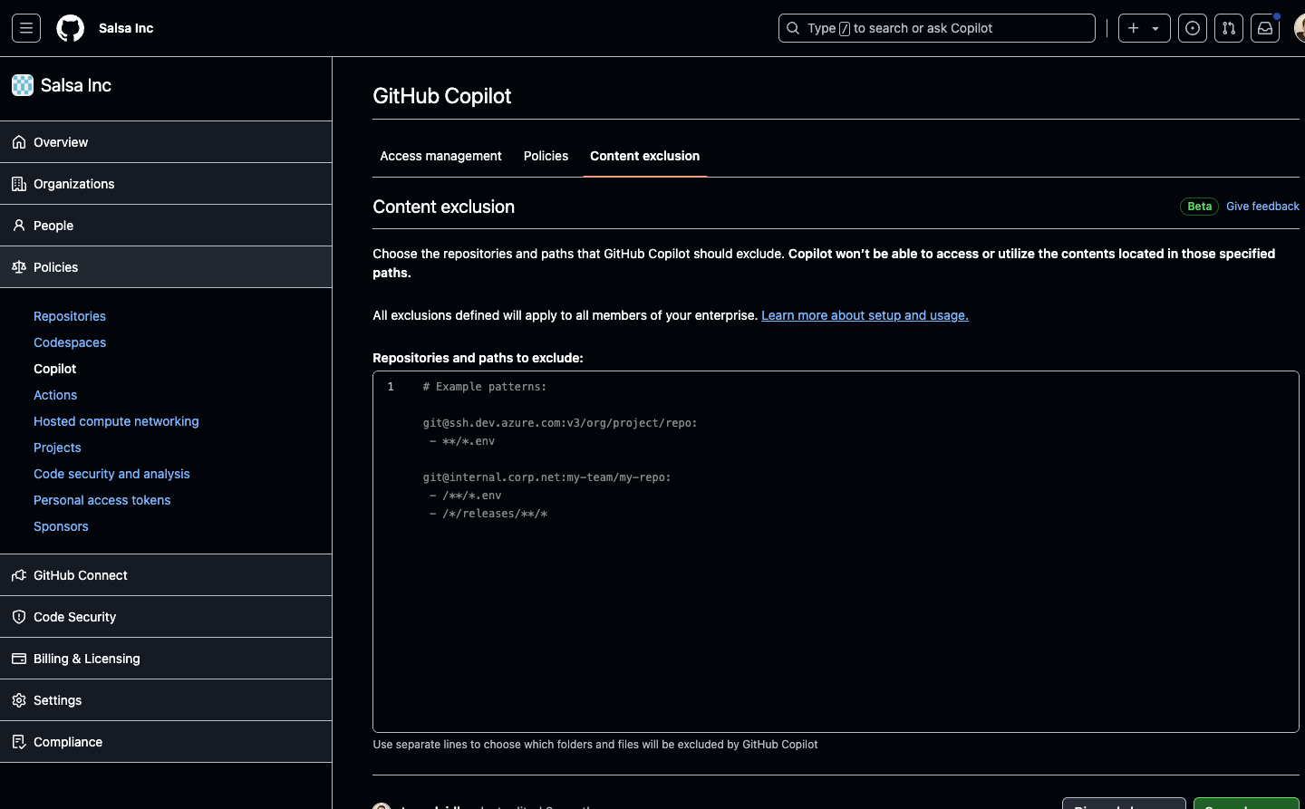1305x809 pixels.
Task: Open Overview in the sidebar
Action: [166, 142]
